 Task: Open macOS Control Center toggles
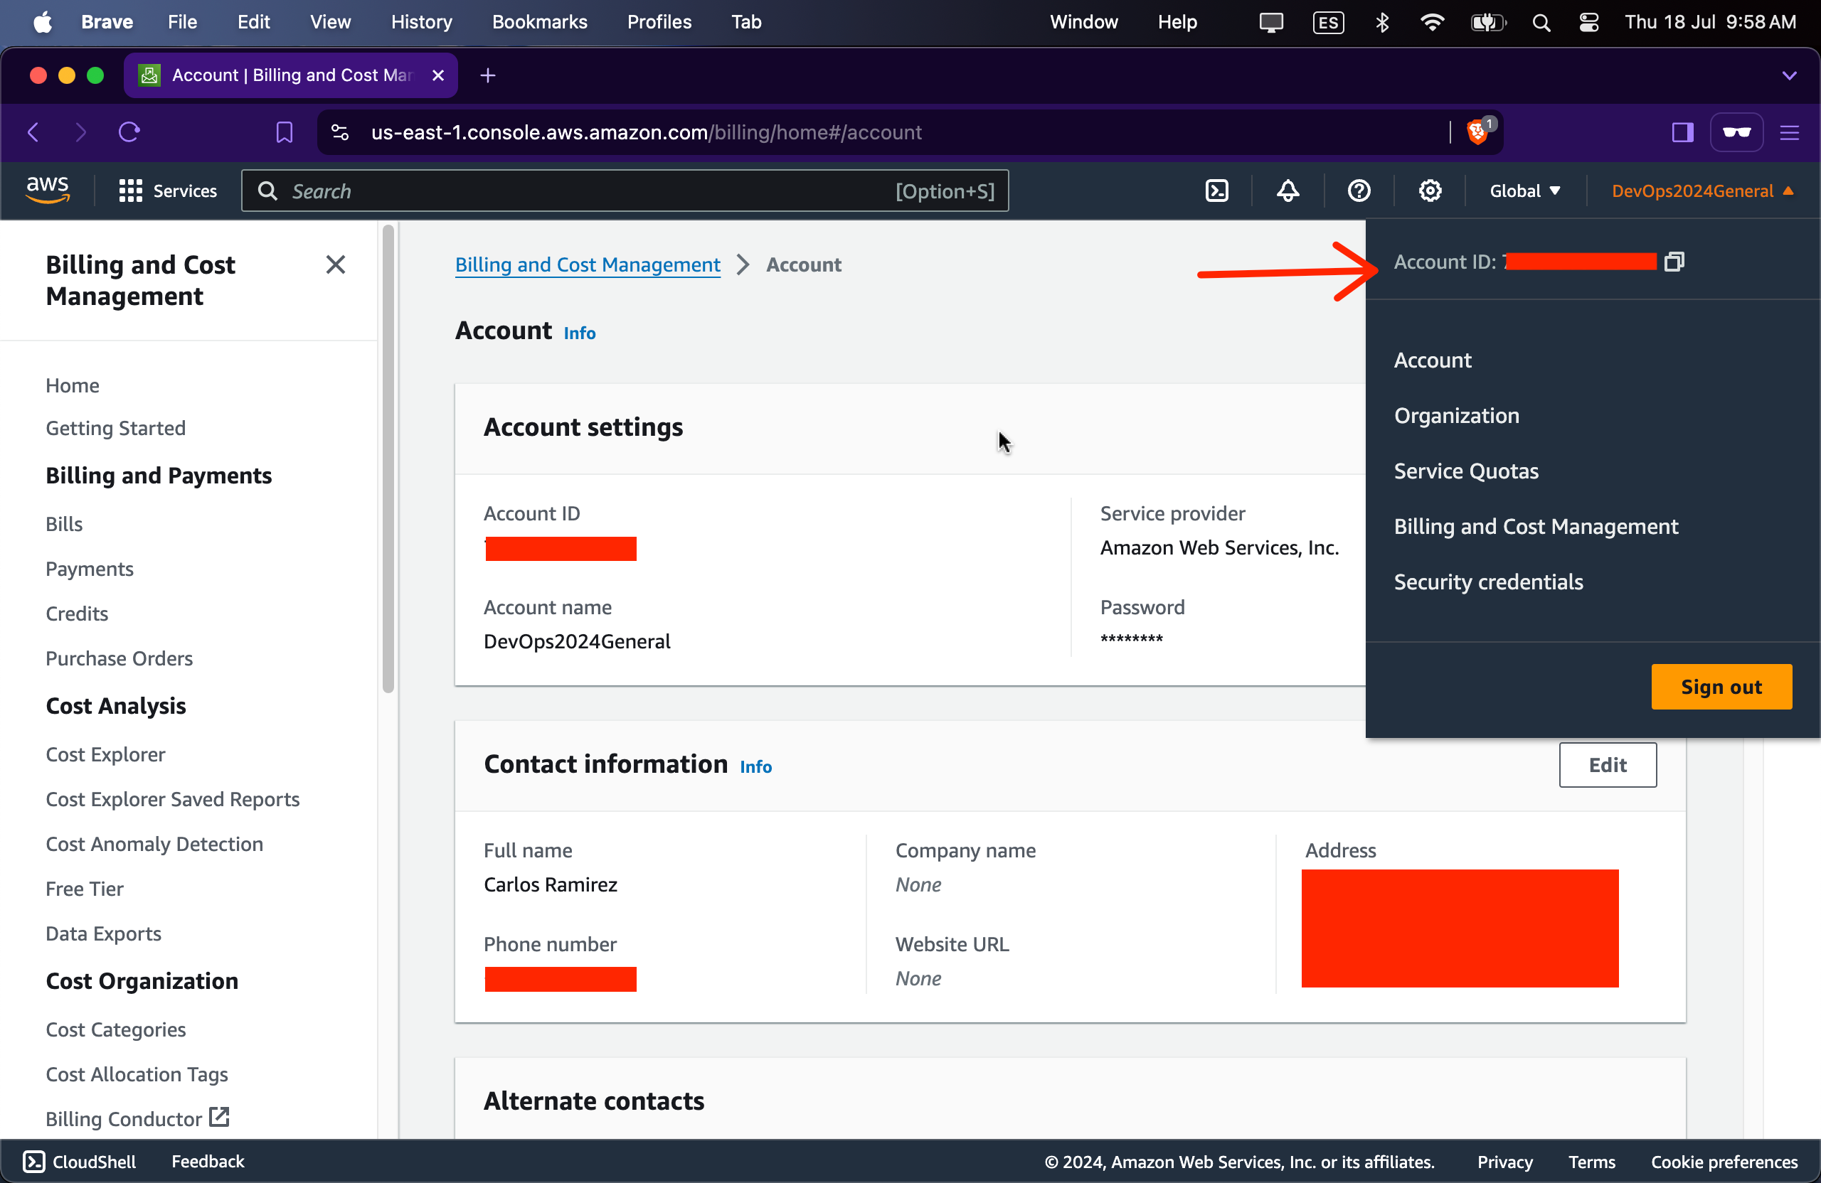[1588, 22]
